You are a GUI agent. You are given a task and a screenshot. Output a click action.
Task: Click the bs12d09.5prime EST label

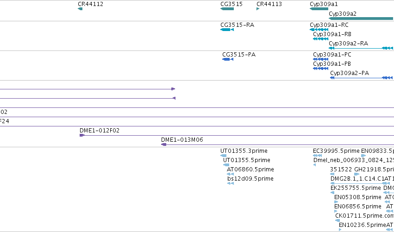click(x=250, y=179)
